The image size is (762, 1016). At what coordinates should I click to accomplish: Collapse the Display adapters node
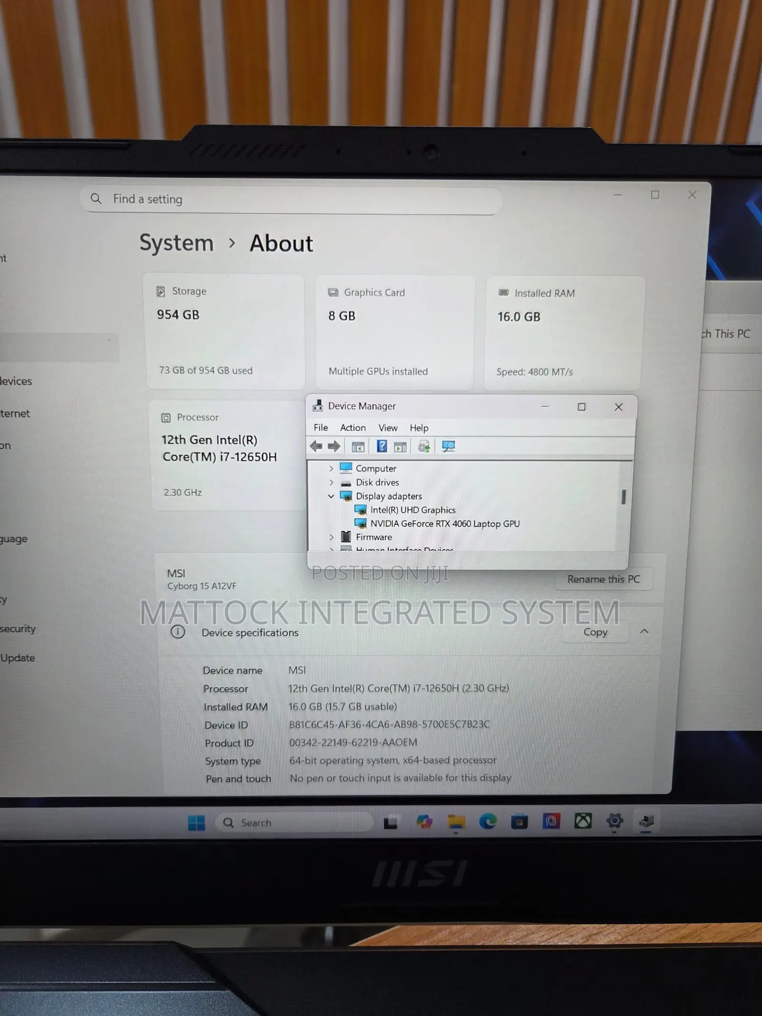[x=331, y=496]
